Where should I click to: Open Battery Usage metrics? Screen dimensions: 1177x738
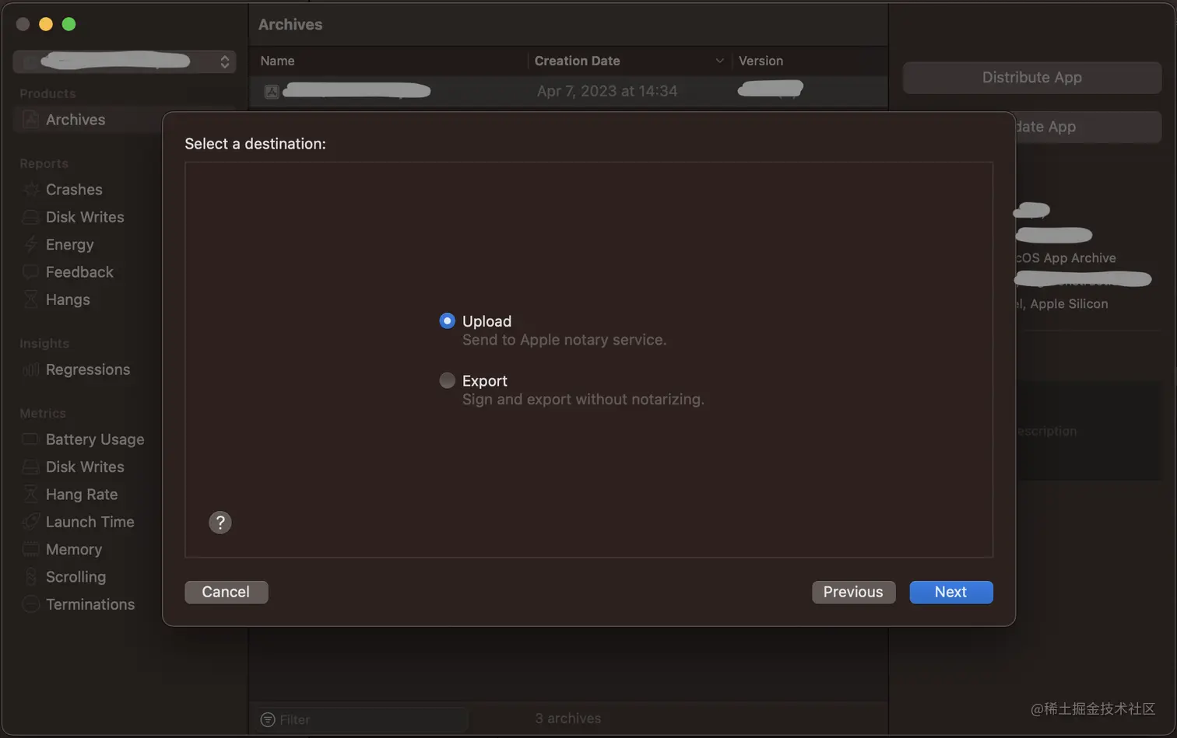(x=94, y=439)
